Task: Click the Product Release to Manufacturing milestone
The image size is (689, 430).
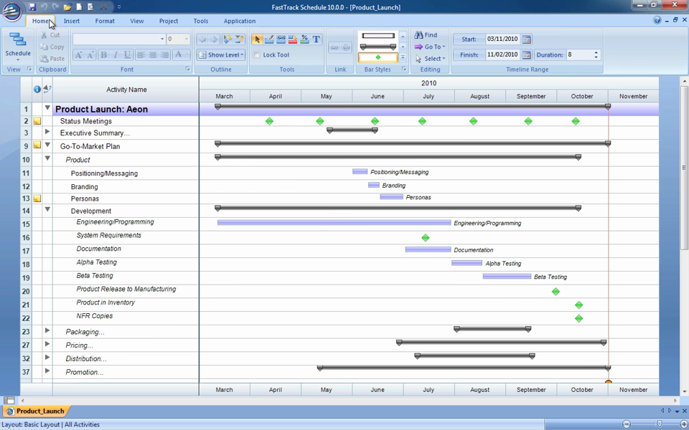Action: (556, 292)
